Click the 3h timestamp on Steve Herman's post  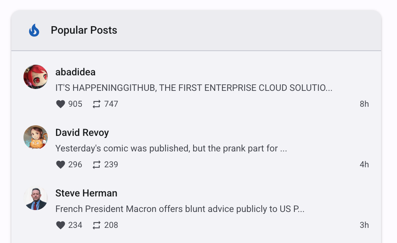(364, 225)
